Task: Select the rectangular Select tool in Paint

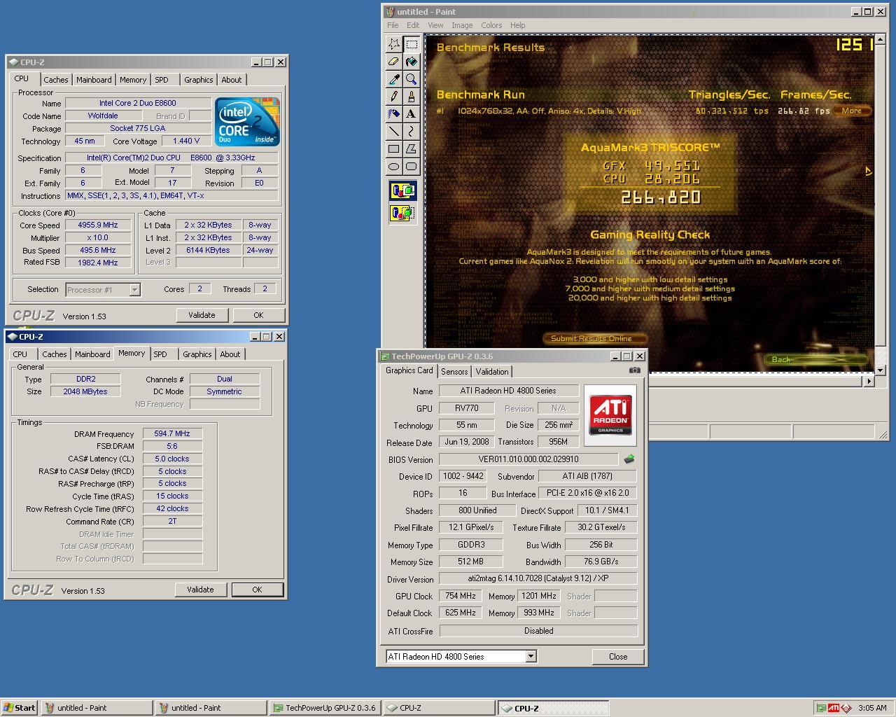Action: coord(412,44)
